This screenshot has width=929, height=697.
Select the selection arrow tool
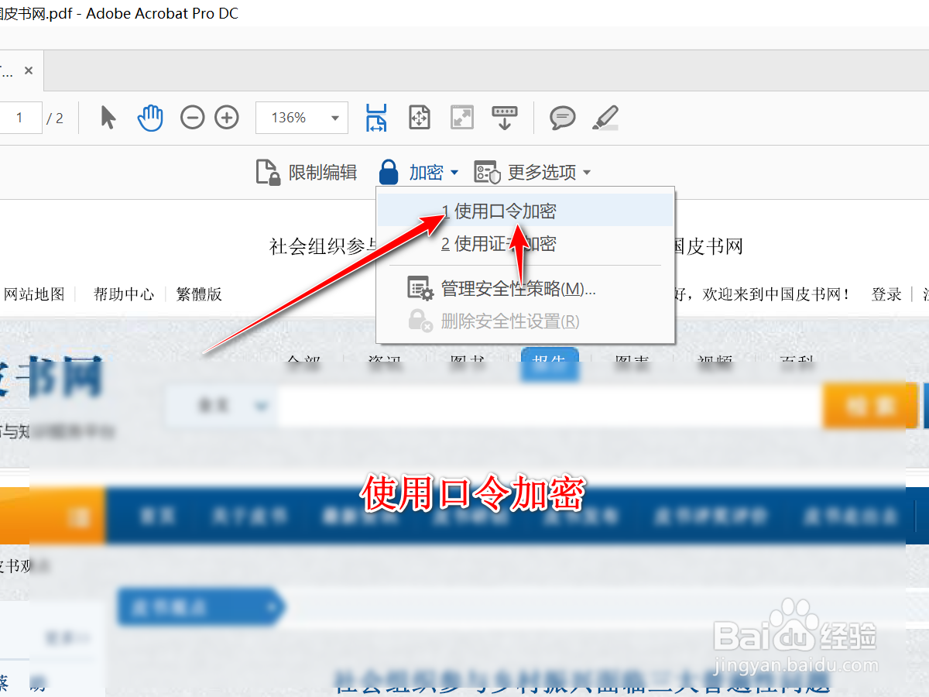(108, 117)
